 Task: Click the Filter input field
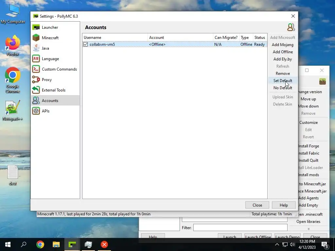(240, 227)
